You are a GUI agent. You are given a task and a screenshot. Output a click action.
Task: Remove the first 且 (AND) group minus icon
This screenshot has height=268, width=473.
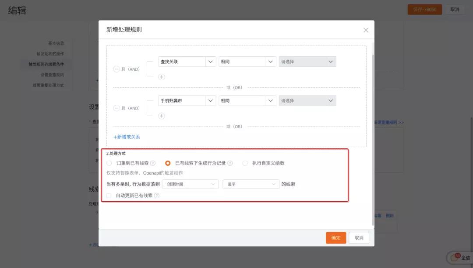click(116, 69)
